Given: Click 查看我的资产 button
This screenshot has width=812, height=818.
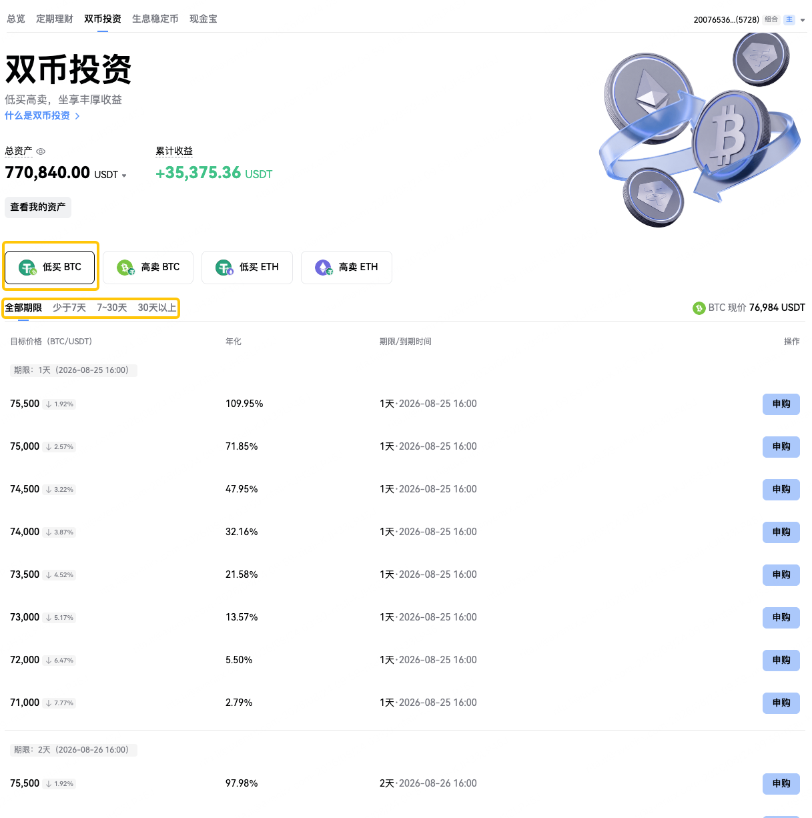Looking at the screenshot, I should coord(38,207).
